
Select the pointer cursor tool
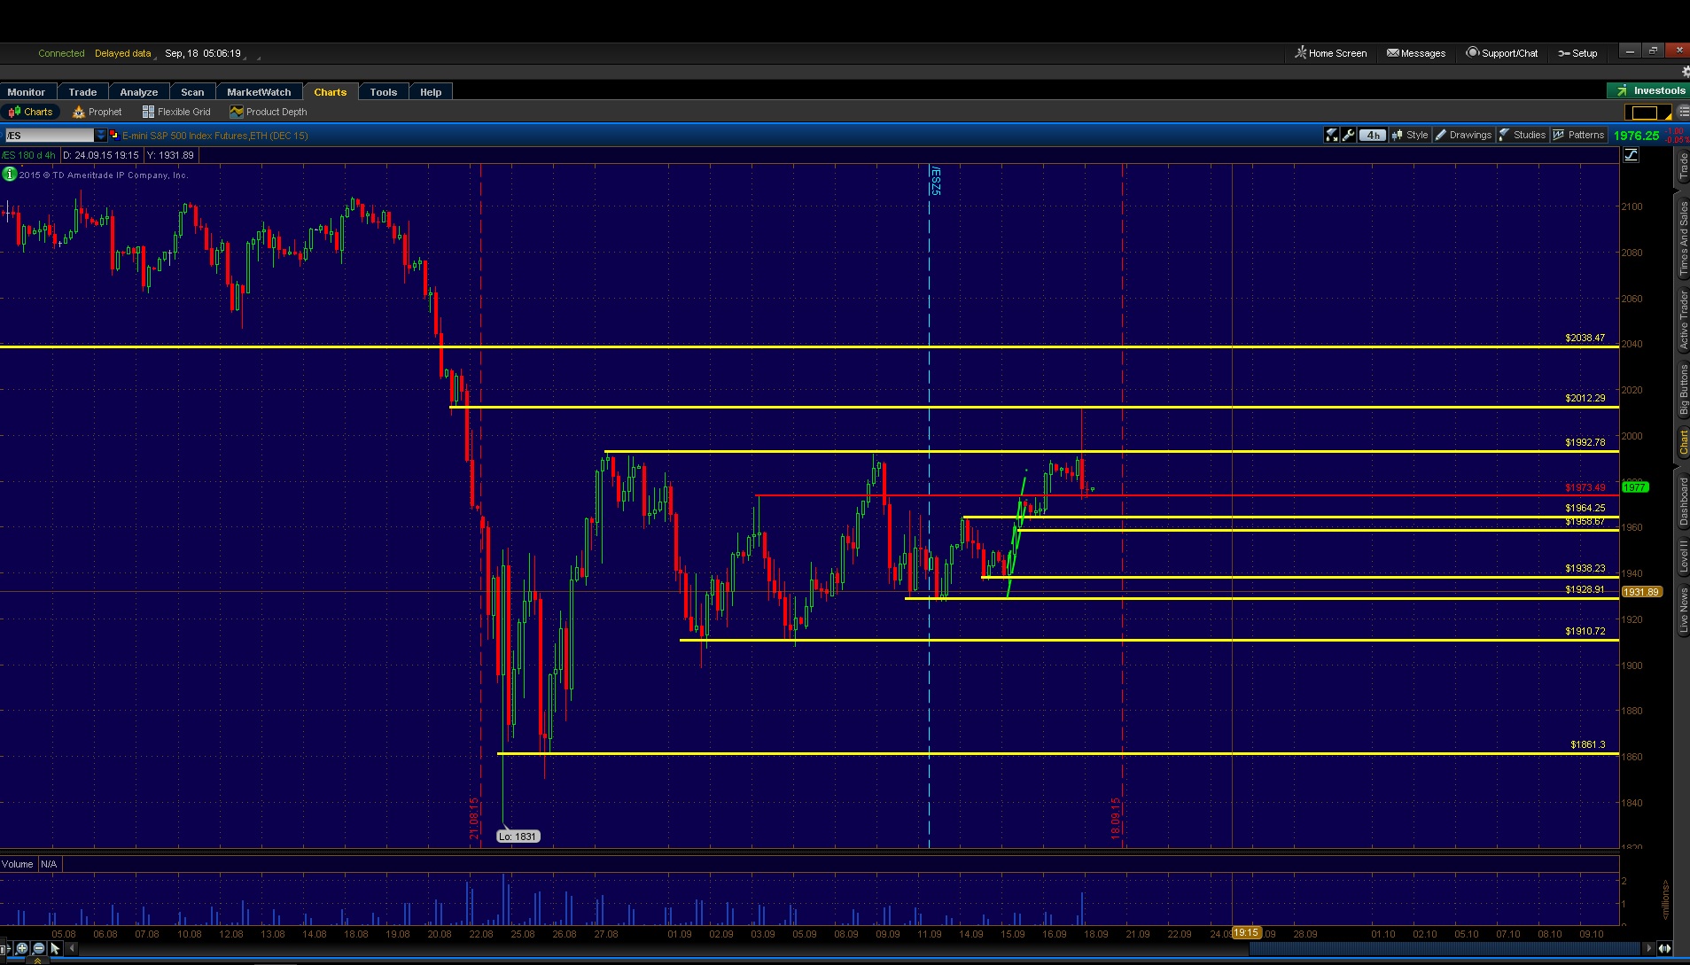click(x=55, y=948)
